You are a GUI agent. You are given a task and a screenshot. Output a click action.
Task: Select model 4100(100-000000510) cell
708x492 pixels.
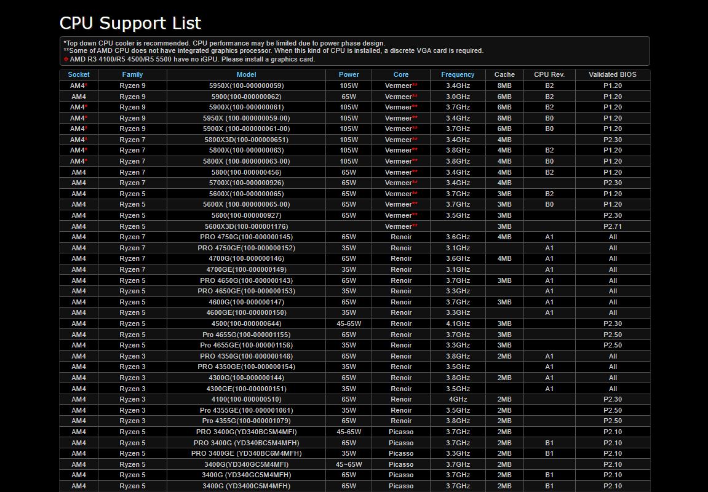[x=246, y=400]
